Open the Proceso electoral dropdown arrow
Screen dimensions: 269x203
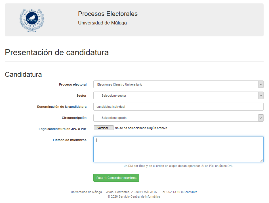(261, 84)
